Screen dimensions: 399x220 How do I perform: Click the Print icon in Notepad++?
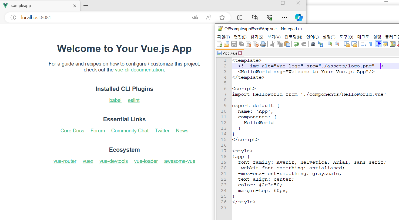(x=263, y=44)
